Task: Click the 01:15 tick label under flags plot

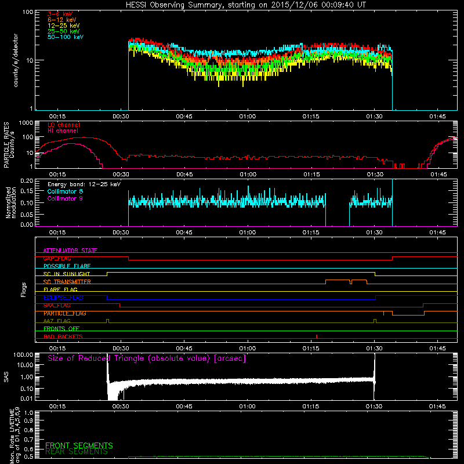Action: tap(311, 349)
